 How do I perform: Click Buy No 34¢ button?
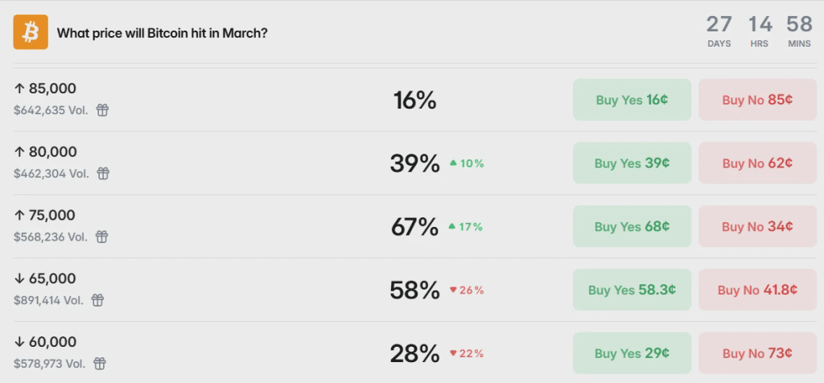coord(757,227)
